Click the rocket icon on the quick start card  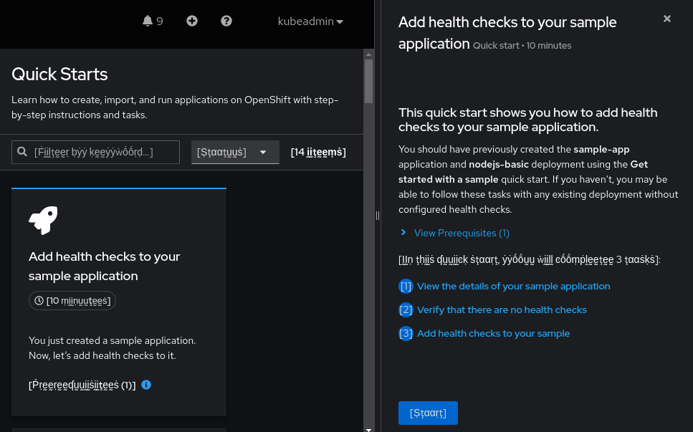point(43,220)
